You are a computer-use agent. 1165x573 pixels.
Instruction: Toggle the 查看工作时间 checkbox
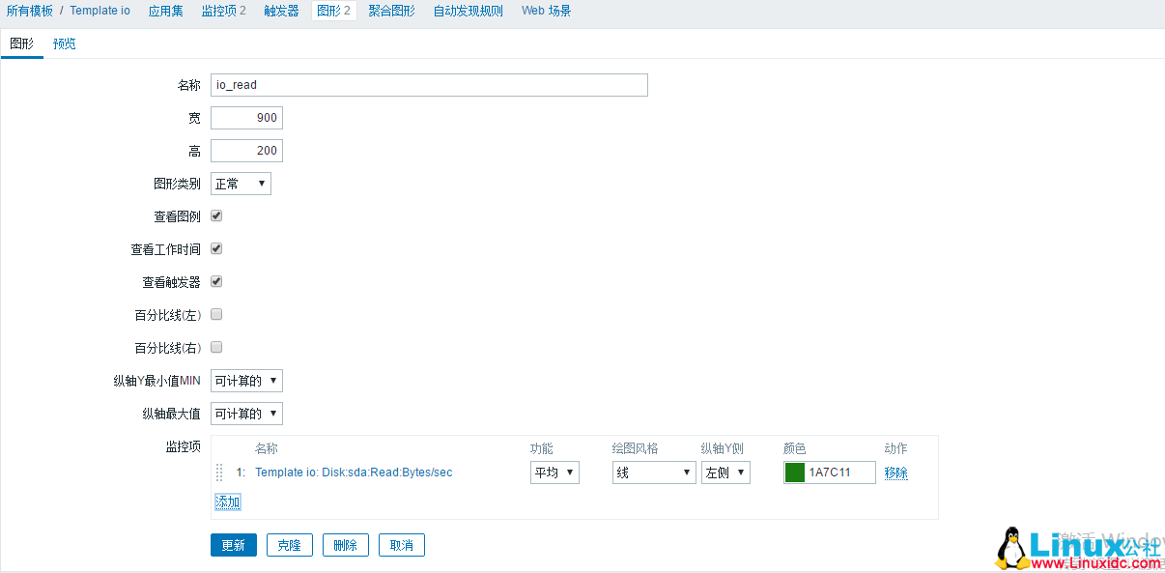point(216,248)
